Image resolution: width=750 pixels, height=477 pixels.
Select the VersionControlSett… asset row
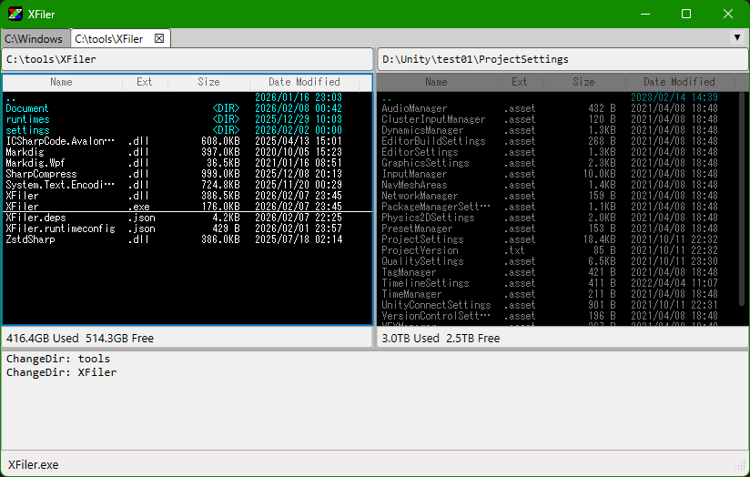558,316
